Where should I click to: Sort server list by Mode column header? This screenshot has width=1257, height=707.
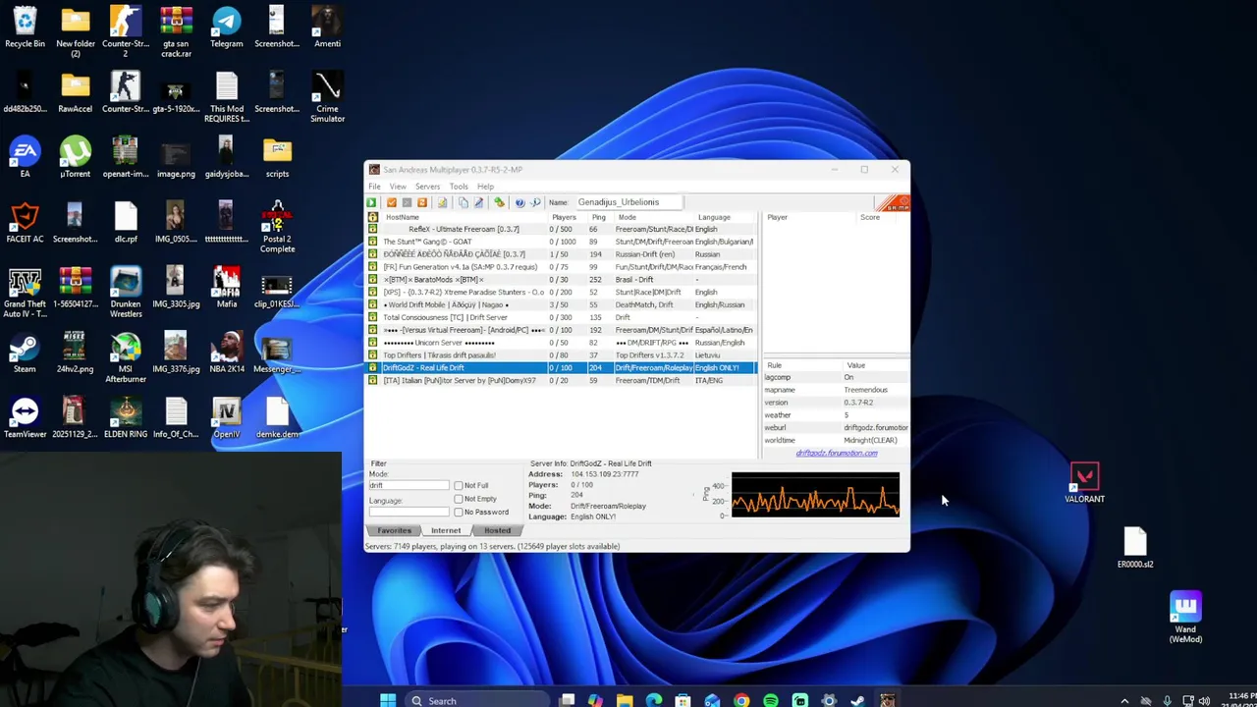click(x=653, y=217)
